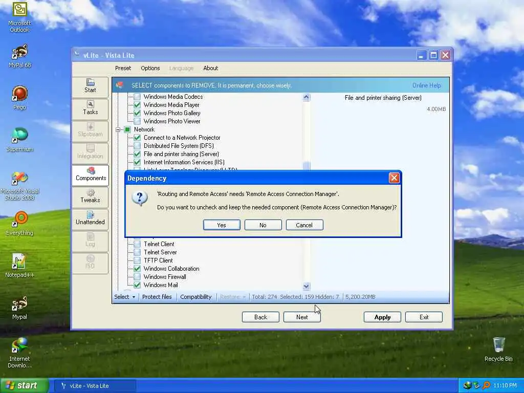The image size is (524, 393).
Task: Open the Recycle Bin
Action: click(x=498, y=349)
